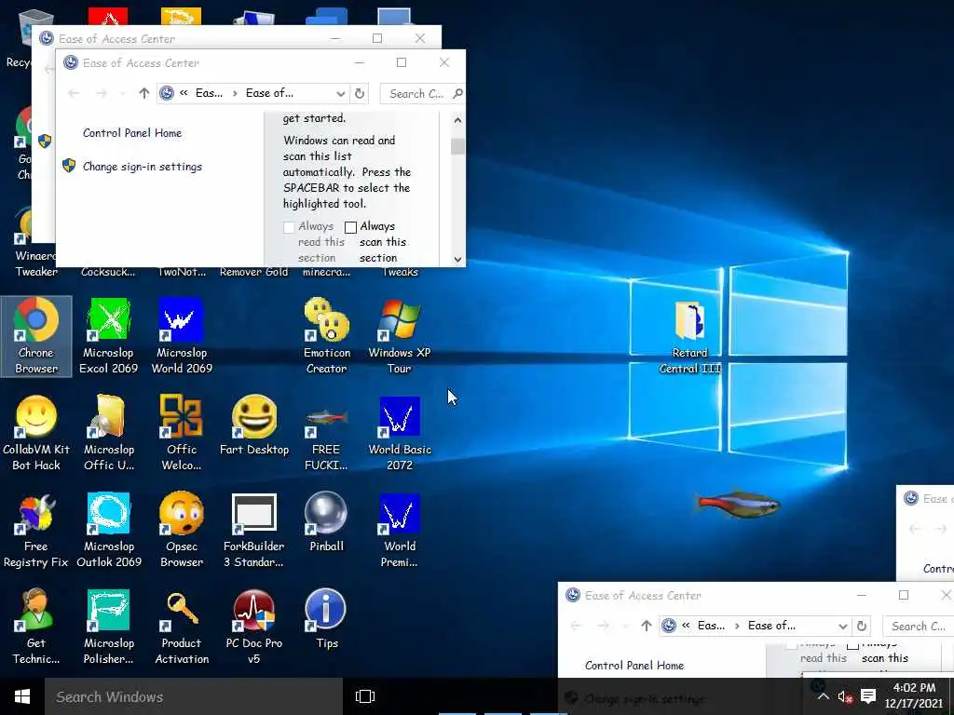The image size is (954, 715).
Task: Launch Free Registry Fix icon
Action: pos(36,530)
